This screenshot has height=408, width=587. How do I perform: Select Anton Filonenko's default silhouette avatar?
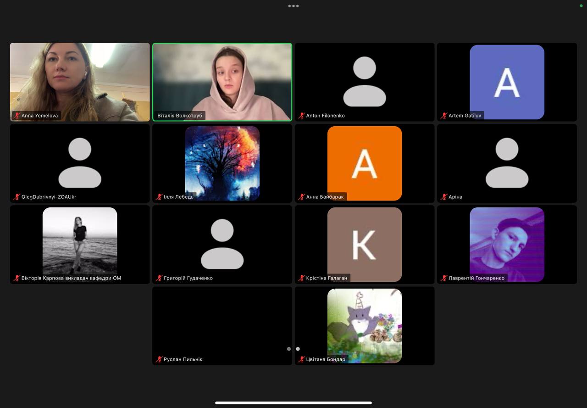[x=365, y=81]
